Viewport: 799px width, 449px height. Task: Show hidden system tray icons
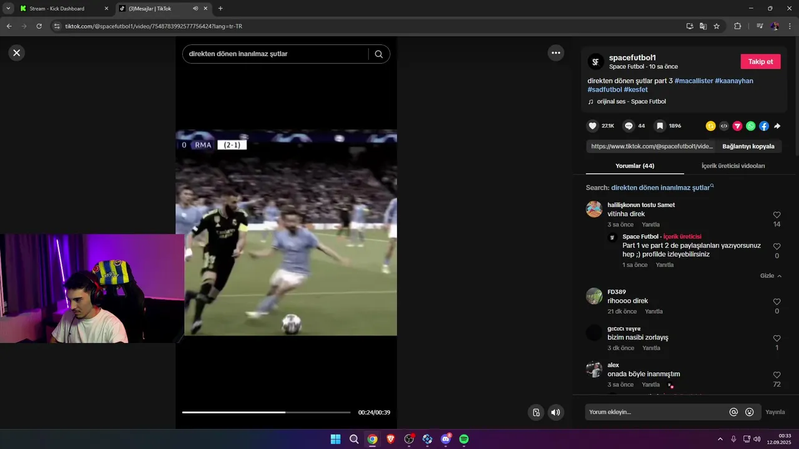coord(720,439)
